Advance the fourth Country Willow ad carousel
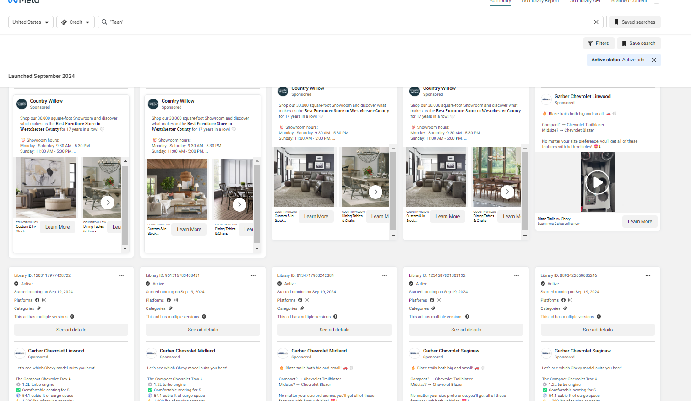This screenshot has height=401, width=691. pyautogui.click(x=507, y=192)
